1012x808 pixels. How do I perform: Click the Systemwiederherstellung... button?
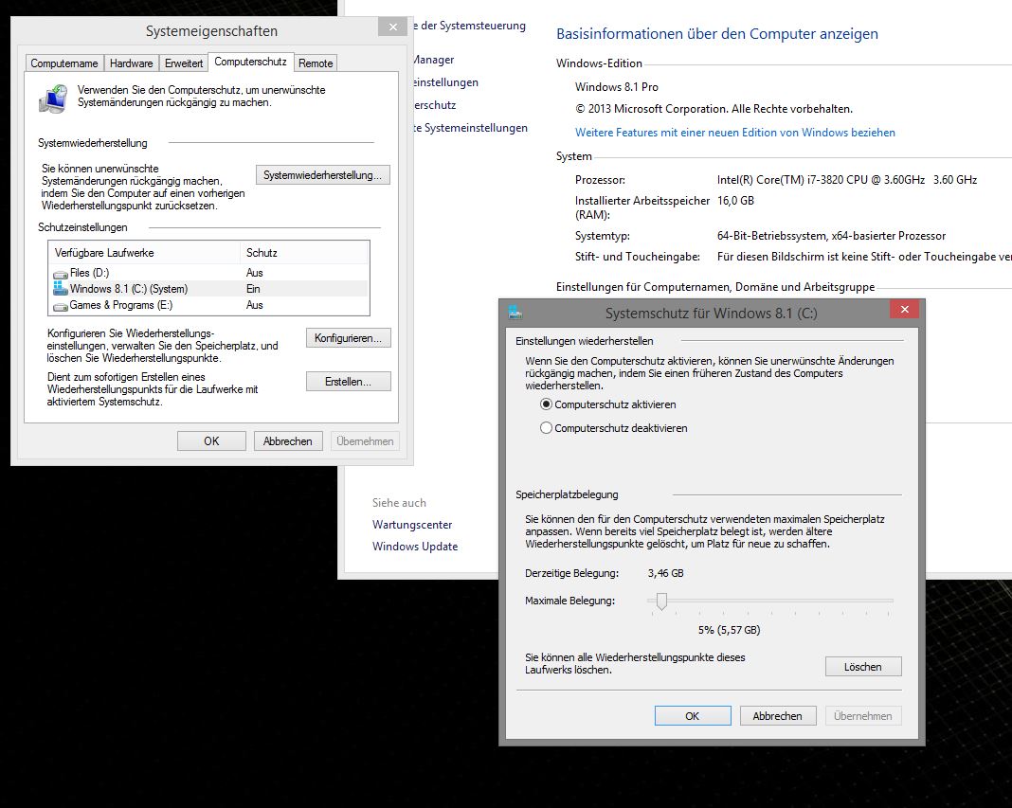(x=323, y=175)
